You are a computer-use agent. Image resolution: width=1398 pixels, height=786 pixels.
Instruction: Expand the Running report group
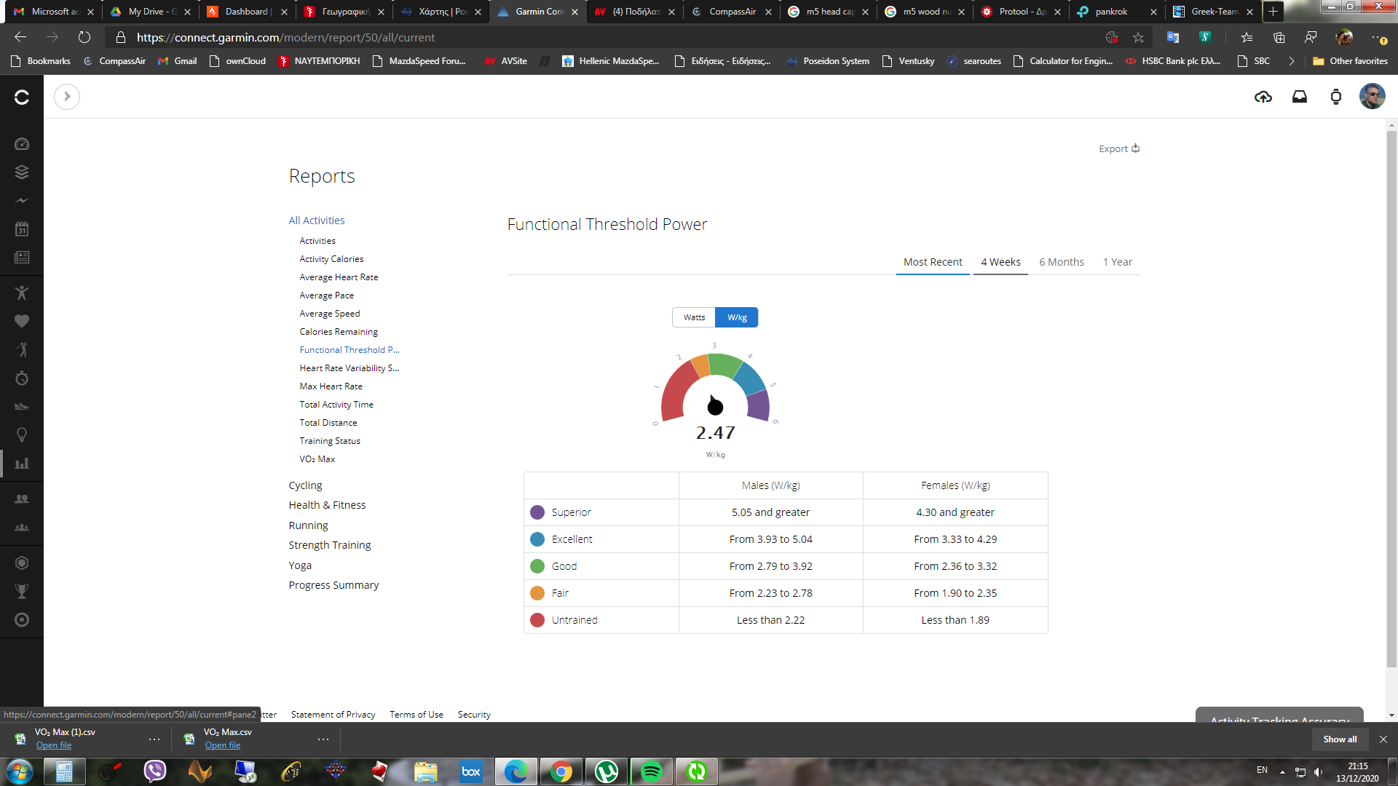tap(308, 525)
